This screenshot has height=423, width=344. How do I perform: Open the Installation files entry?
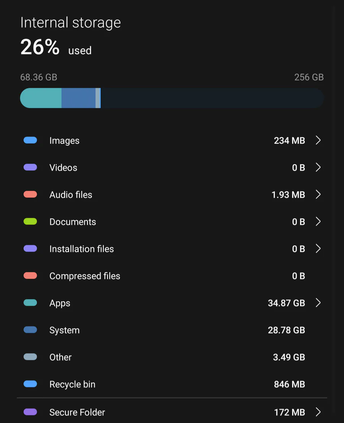click(81, 249)
